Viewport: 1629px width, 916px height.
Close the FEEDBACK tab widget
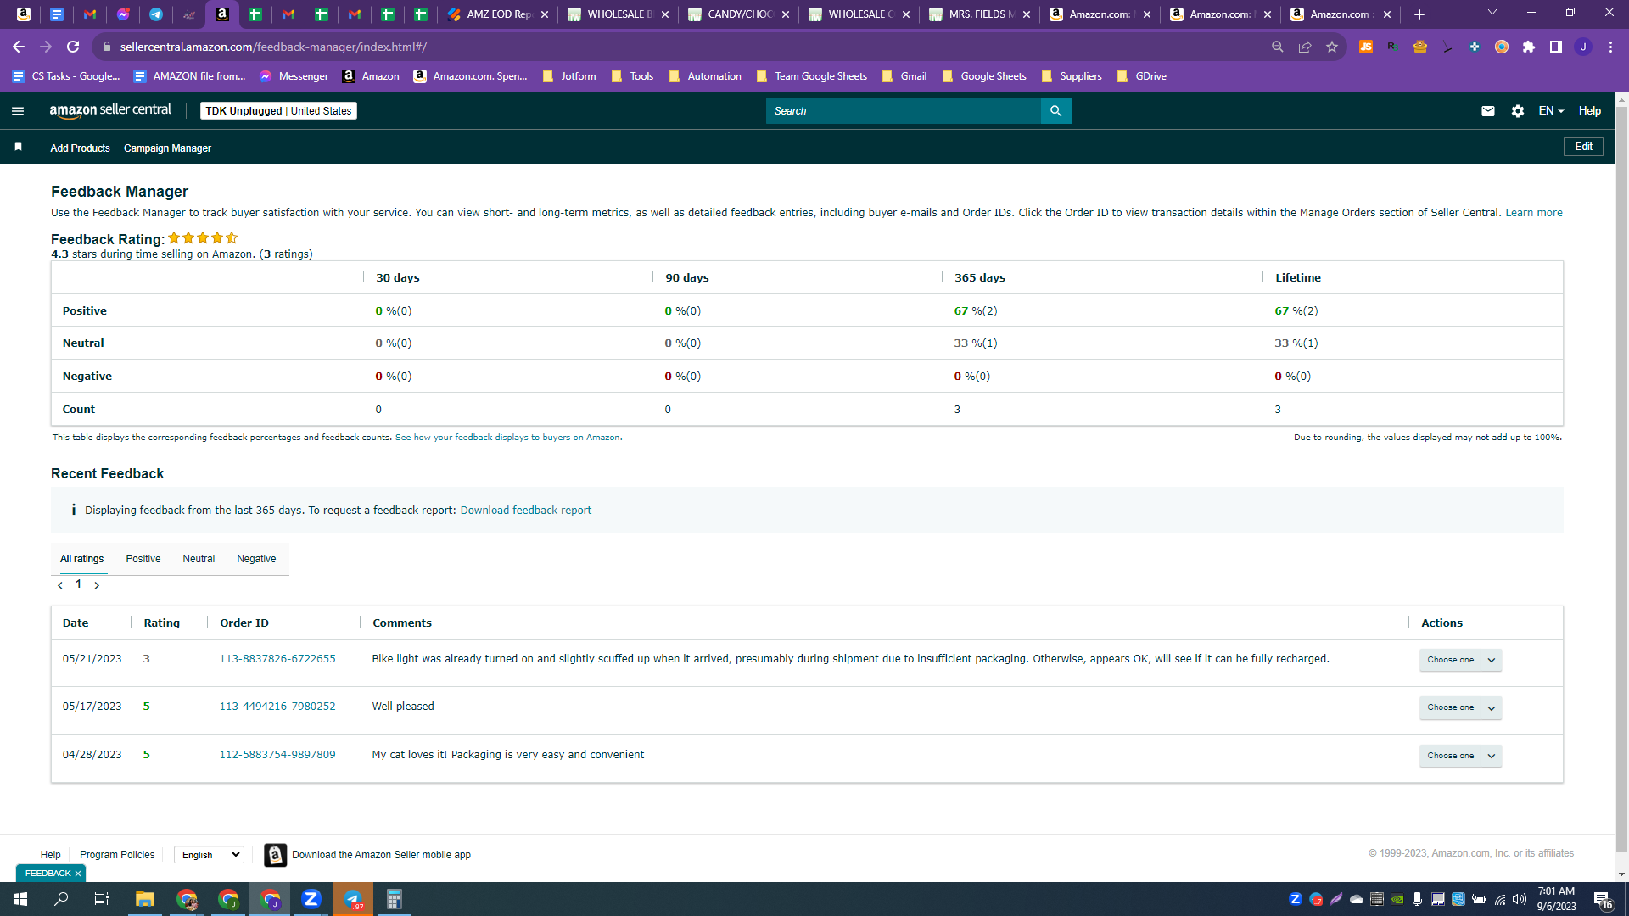[78, 874]
